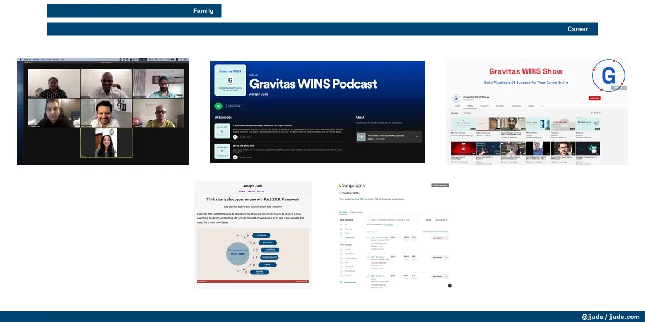Switch to the channel Home tab

pos(458,106)
